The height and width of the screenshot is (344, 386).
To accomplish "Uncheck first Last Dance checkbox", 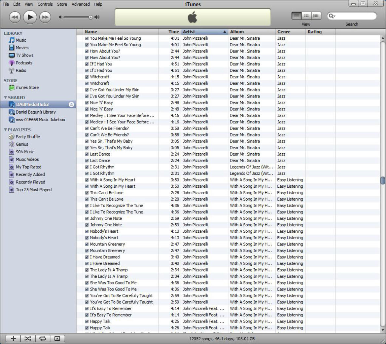I will coord(87,154).
